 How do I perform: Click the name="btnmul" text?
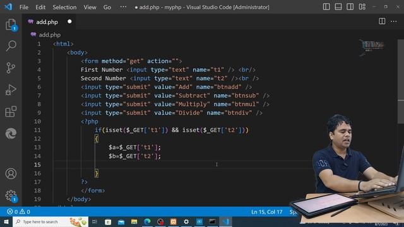[236, 104]
